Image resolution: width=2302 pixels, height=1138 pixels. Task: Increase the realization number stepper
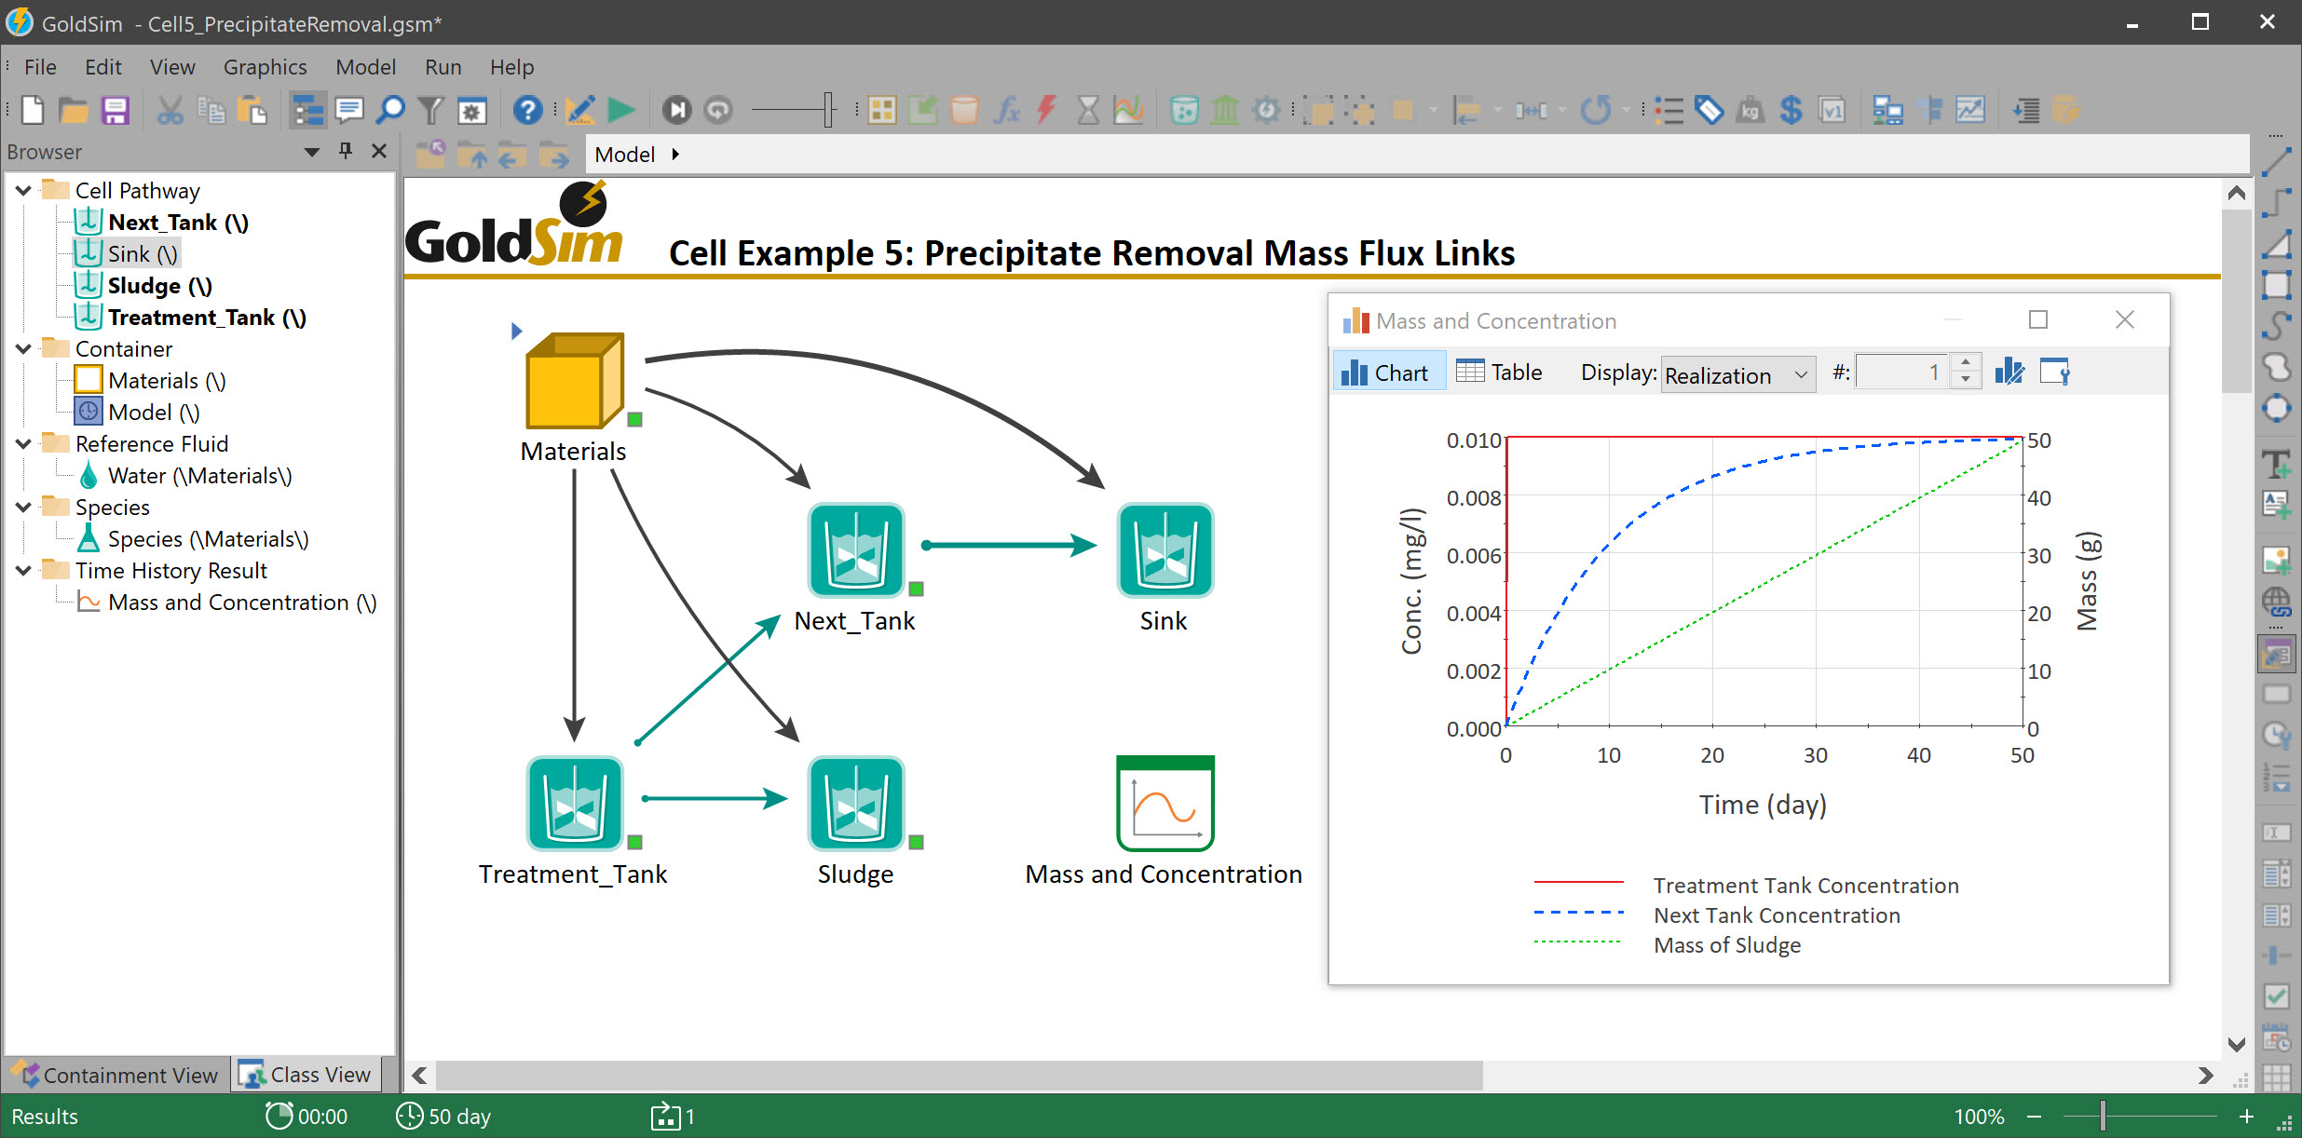1966,363
